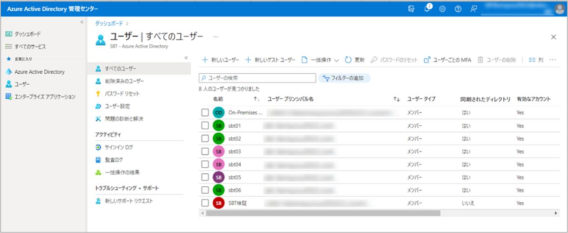568x233 pixels.
Task: Click 新しいゲスト ユーザー toolbar button
Action: pos(270,60)
